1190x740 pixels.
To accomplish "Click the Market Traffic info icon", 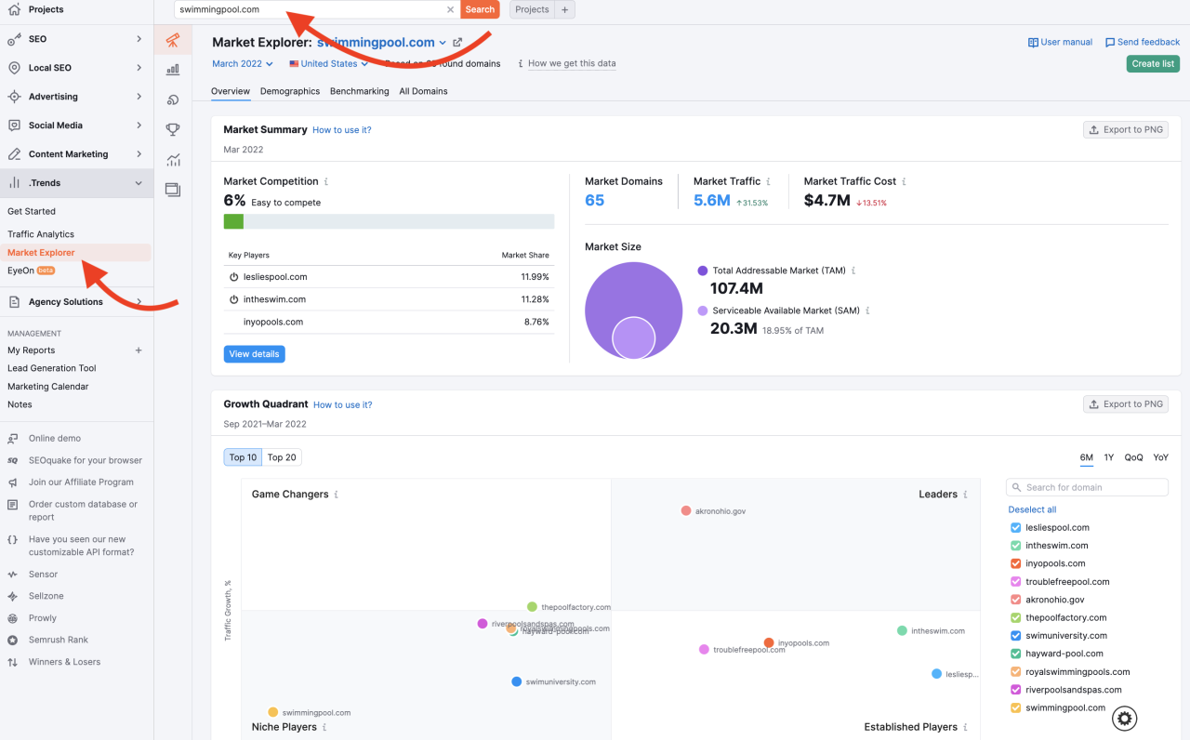I will [x=769, y=182].
